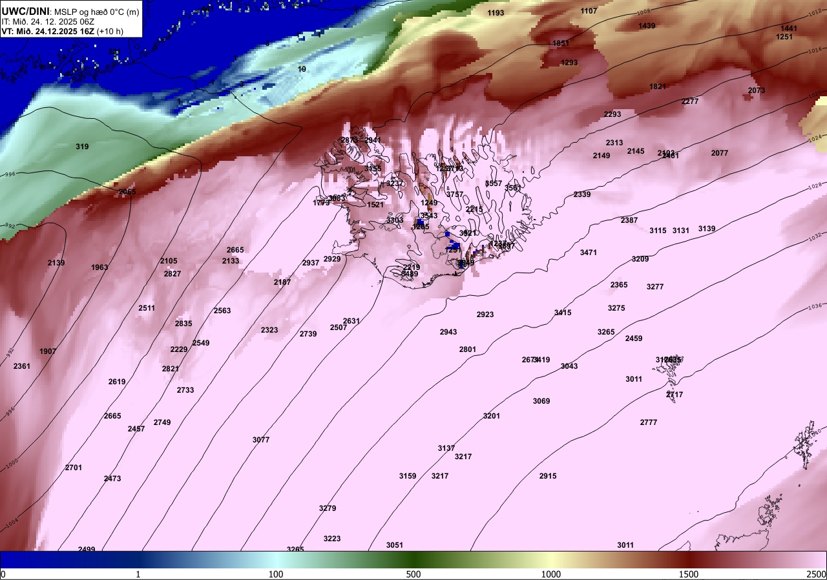Click the 2323 height value
This screenshot has height=580, width=827.
point(269,330)
